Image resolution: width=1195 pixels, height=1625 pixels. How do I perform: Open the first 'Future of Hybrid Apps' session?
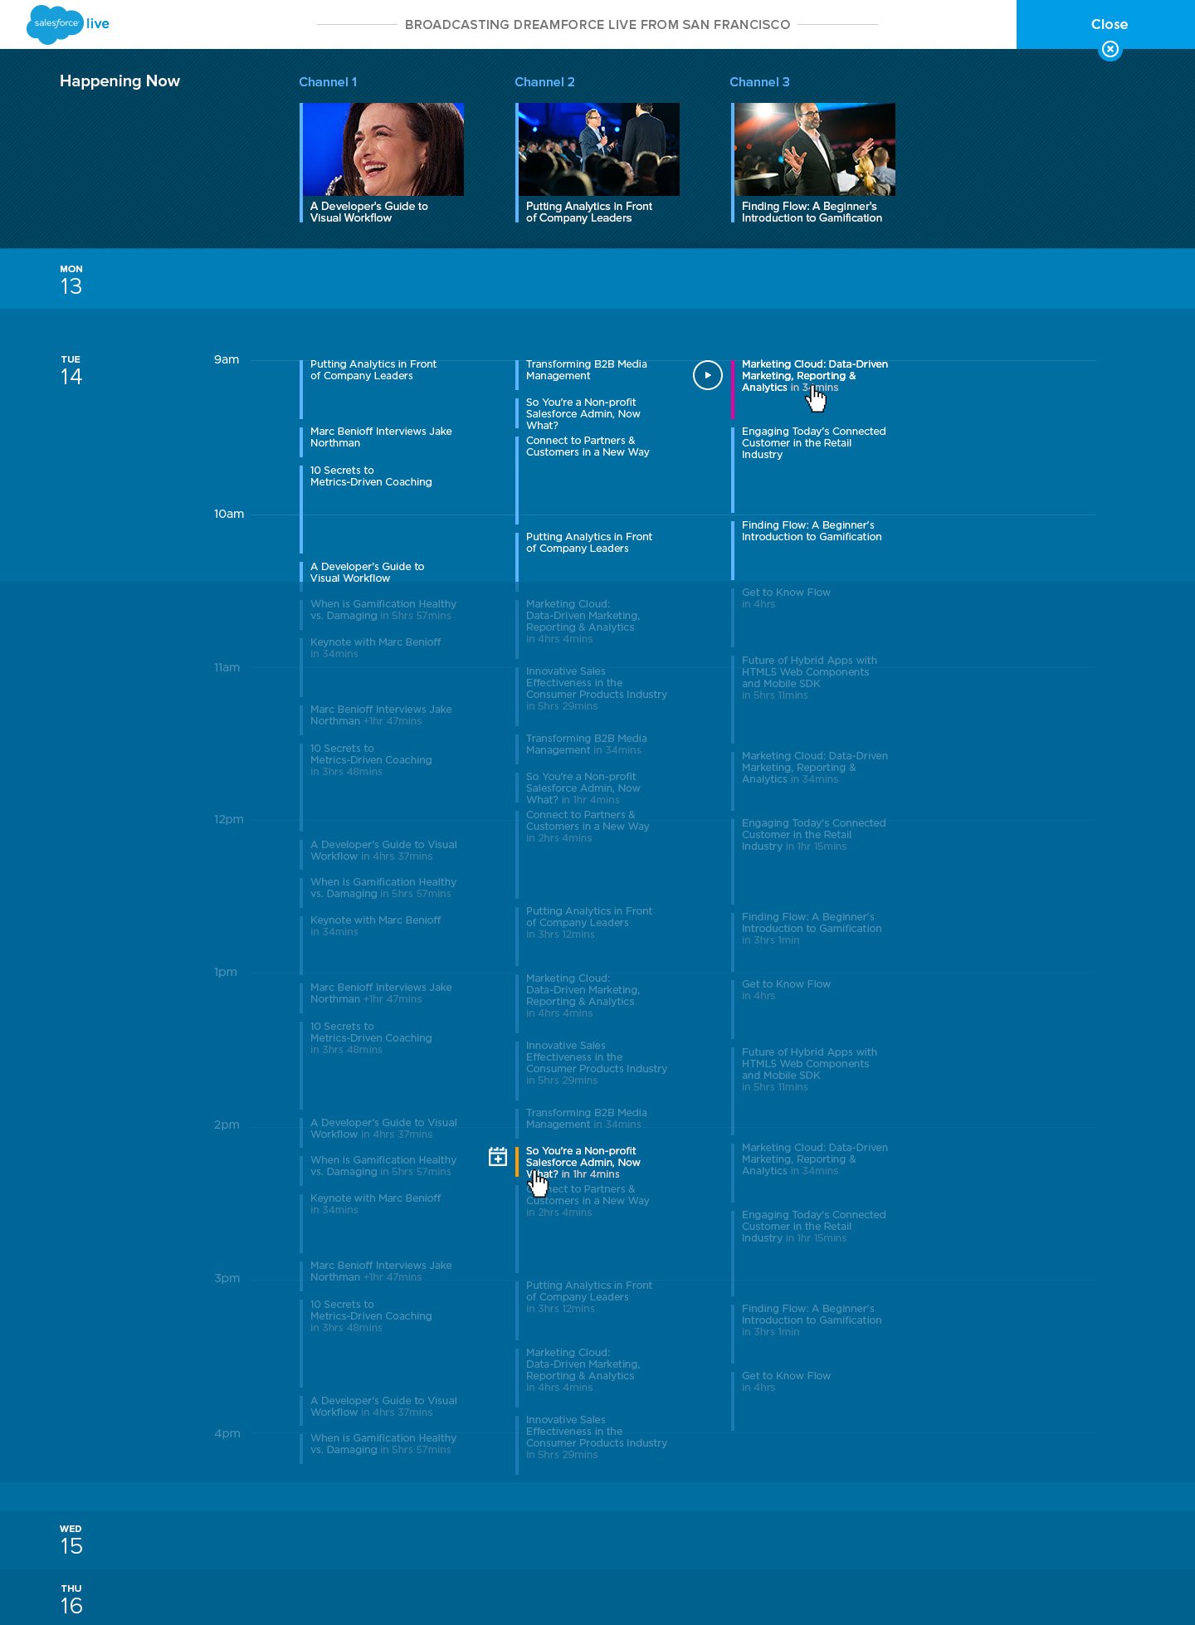click(809, 678)
